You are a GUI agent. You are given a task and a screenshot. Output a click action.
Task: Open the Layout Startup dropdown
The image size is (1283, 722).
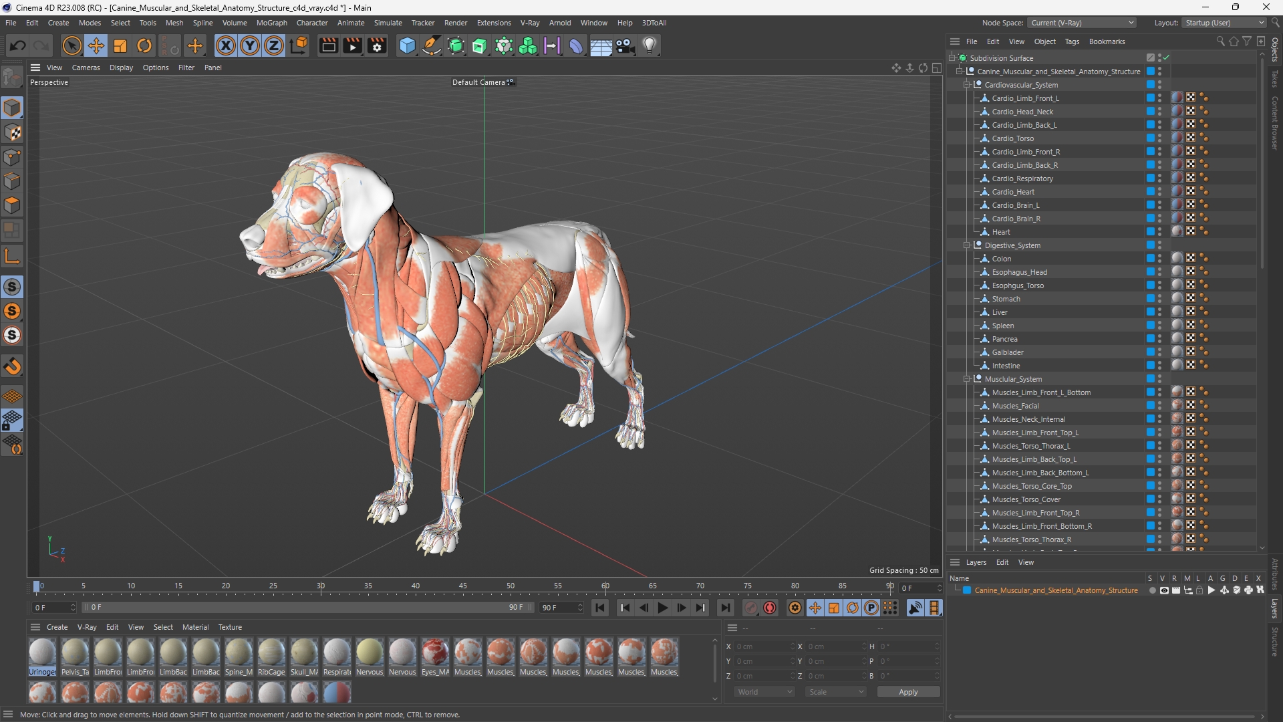(1224, 23)
